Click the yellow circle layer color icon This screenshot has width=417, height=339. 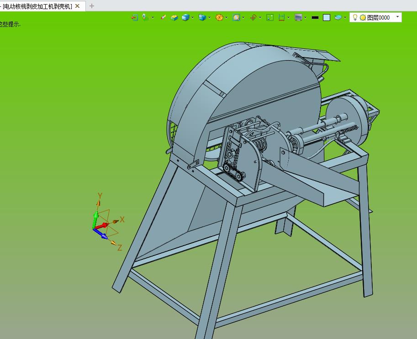(x=363, y=18)
